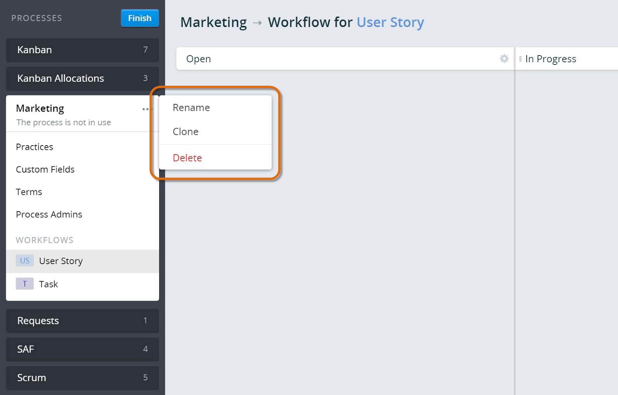Image resolution: width=618 pixels, height=395 pixels.
Task: Open Process Admins section
Action: [x=49, y=214]
